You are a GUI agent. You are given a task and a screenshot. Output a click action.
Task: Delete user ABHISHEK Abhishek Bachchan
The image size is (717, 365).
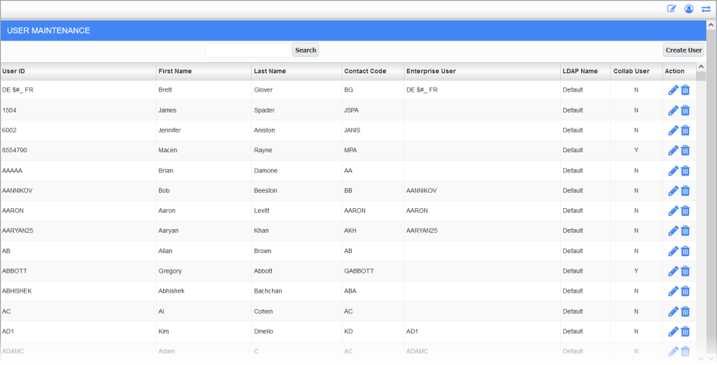685,291
